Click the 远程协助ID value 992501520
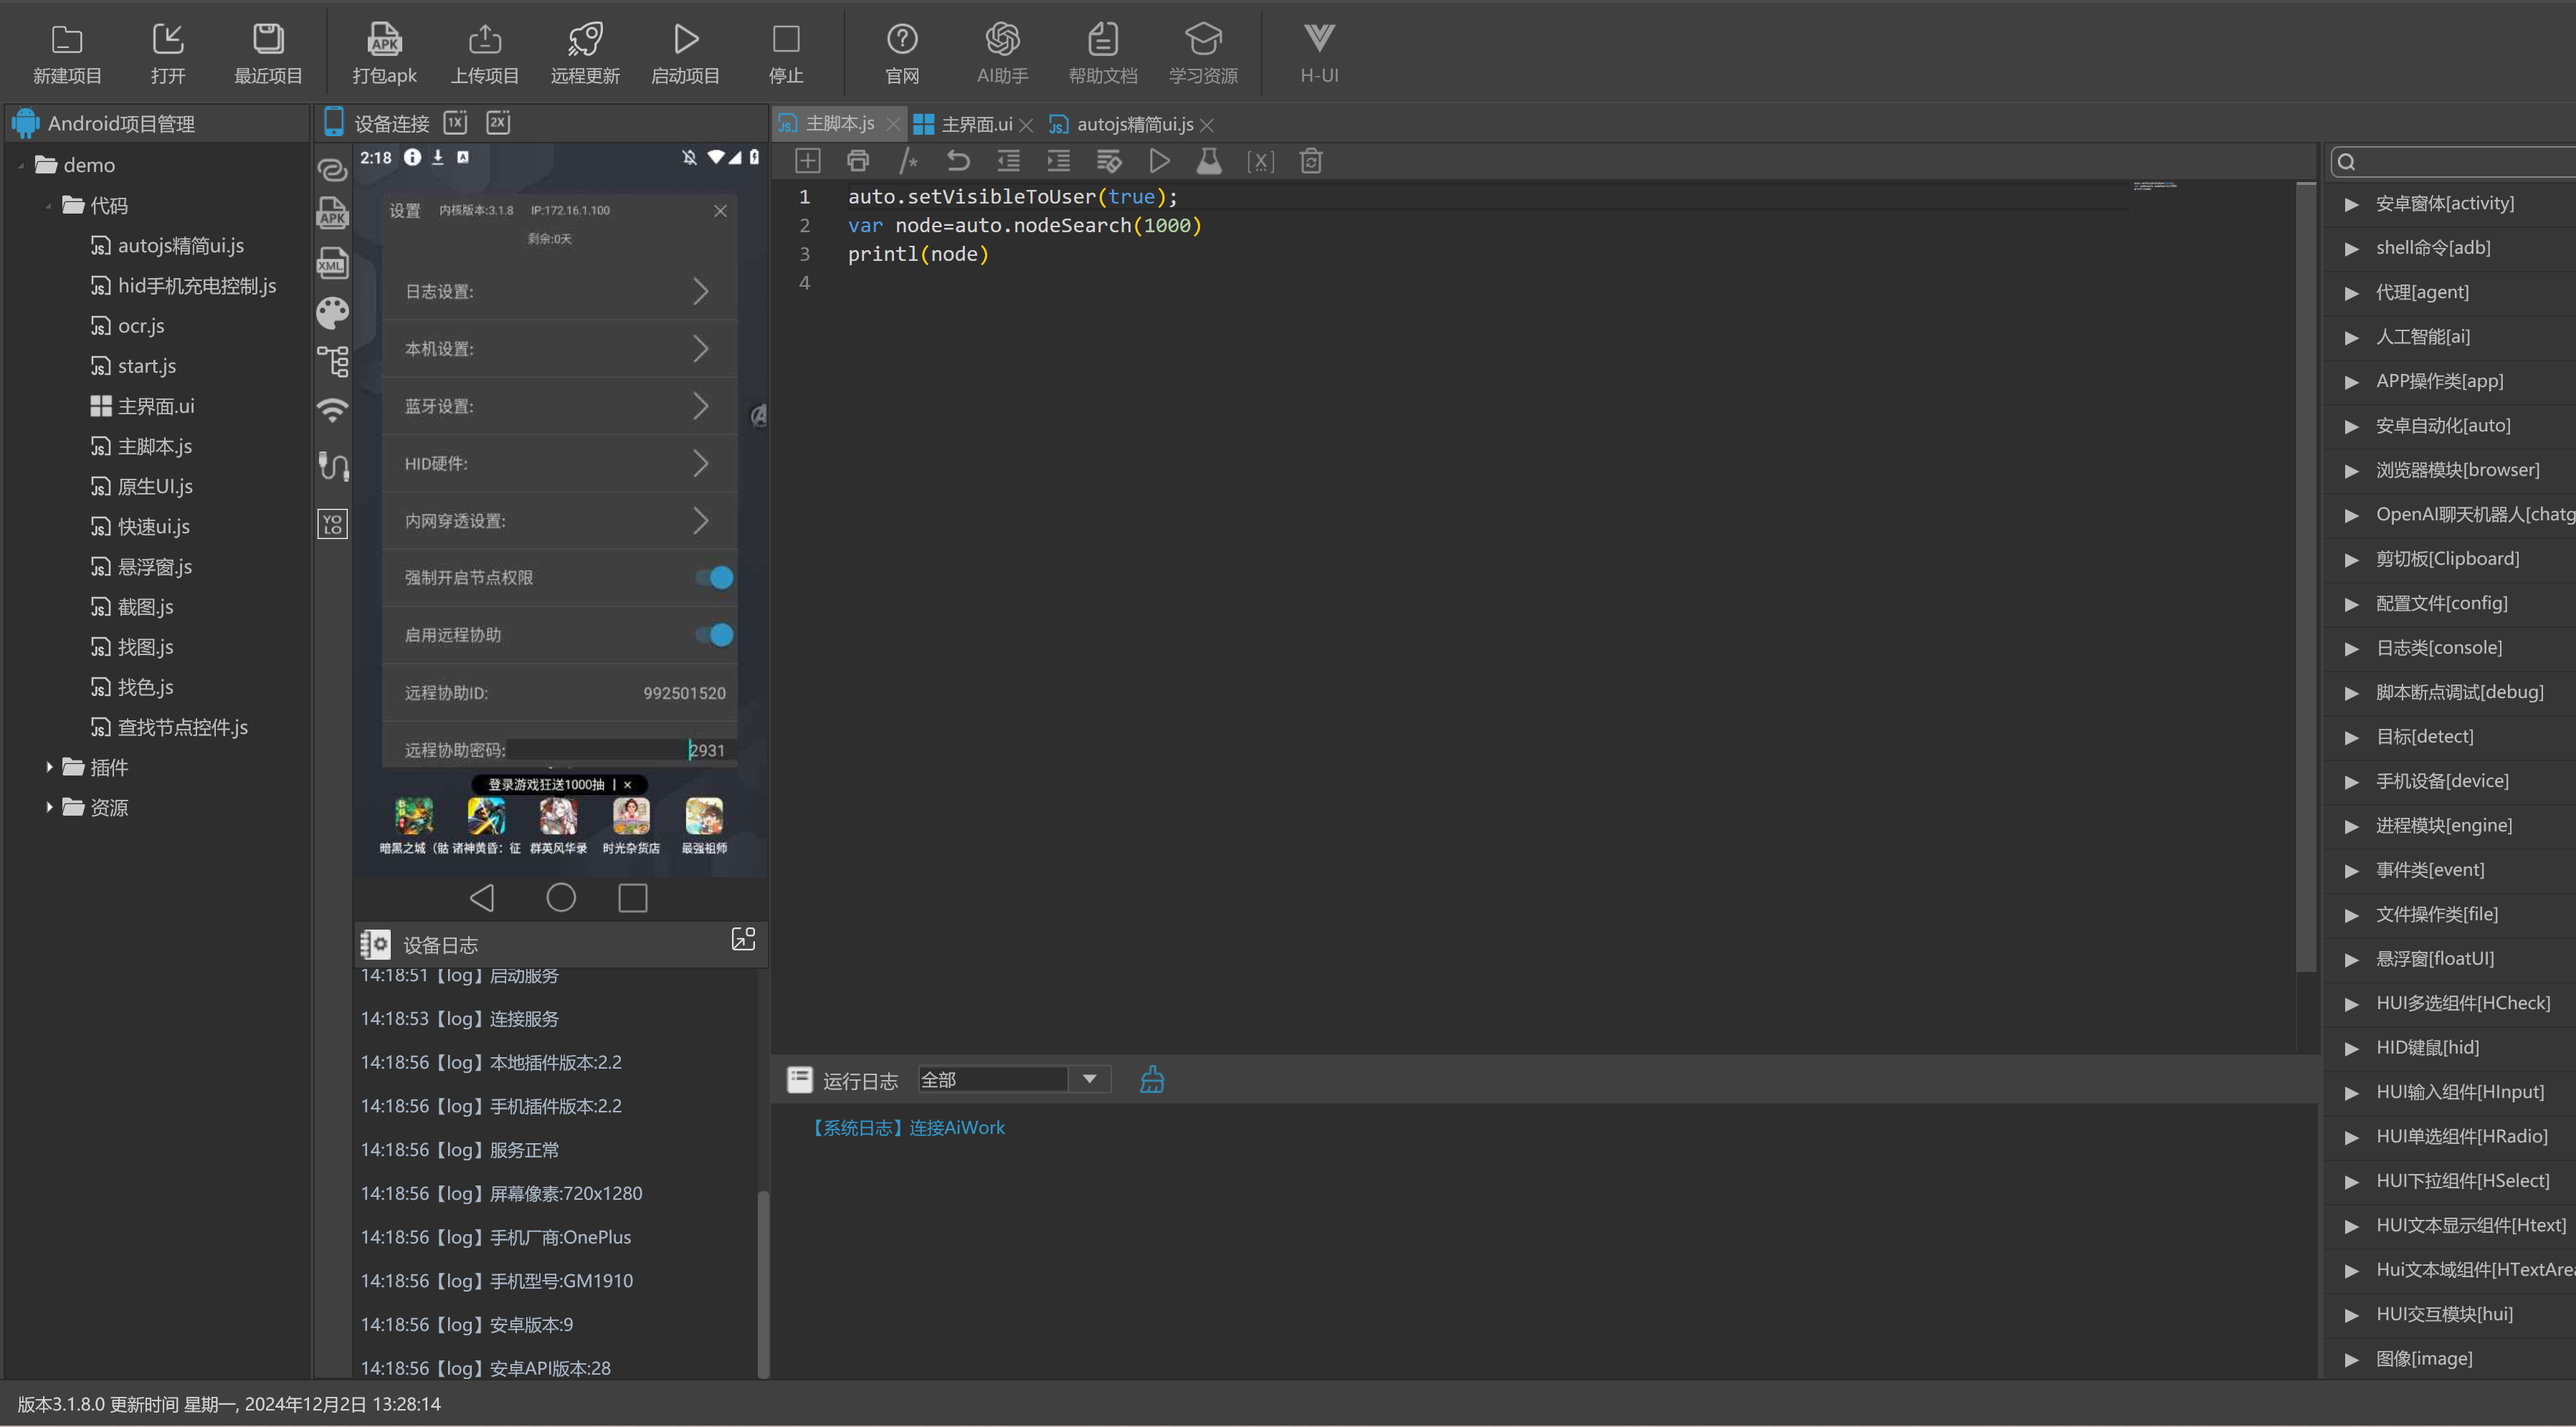The width and height of the screenshot is (2576, 1427). [684, 693]
